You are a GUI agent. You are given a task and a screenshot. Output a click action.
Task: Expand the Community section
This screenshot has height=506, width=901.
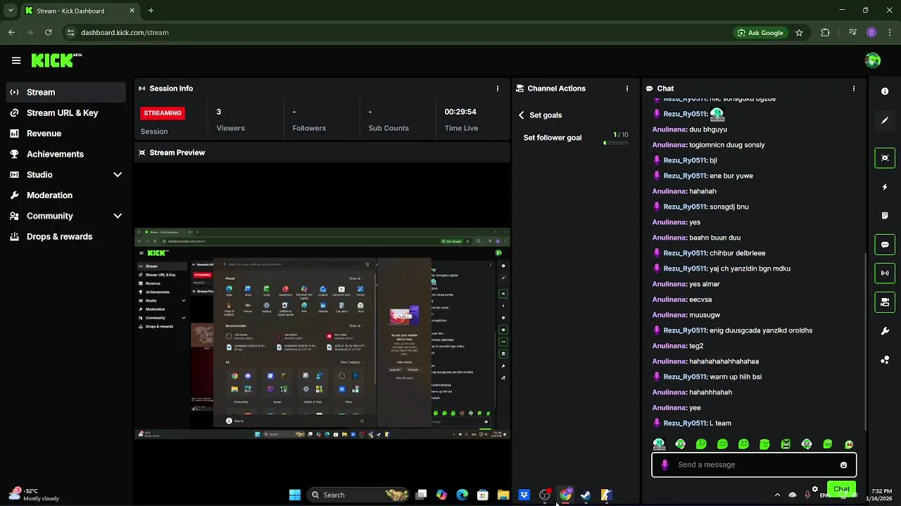[x=117, y=216]
